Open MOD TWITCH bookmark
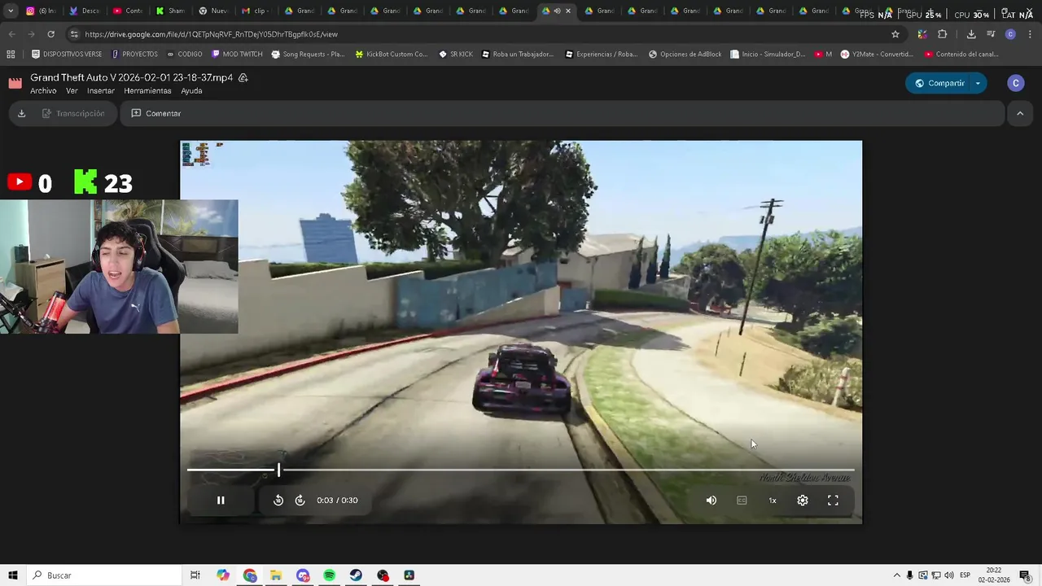The height and width of the screenshot is (586, 1042). (237, 55)
